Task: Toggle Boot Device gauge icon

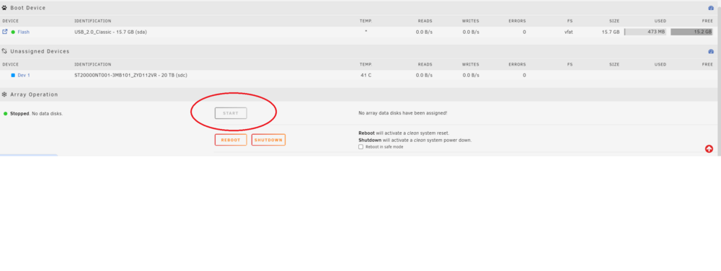Action: (711, 8)
